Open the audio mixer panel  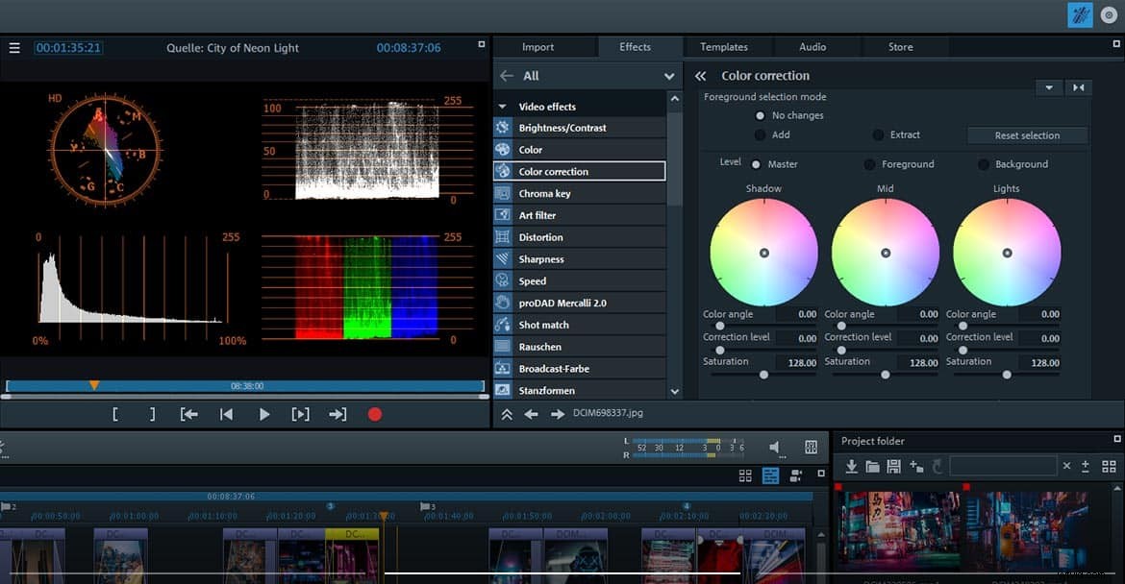[x=811, y=447]
